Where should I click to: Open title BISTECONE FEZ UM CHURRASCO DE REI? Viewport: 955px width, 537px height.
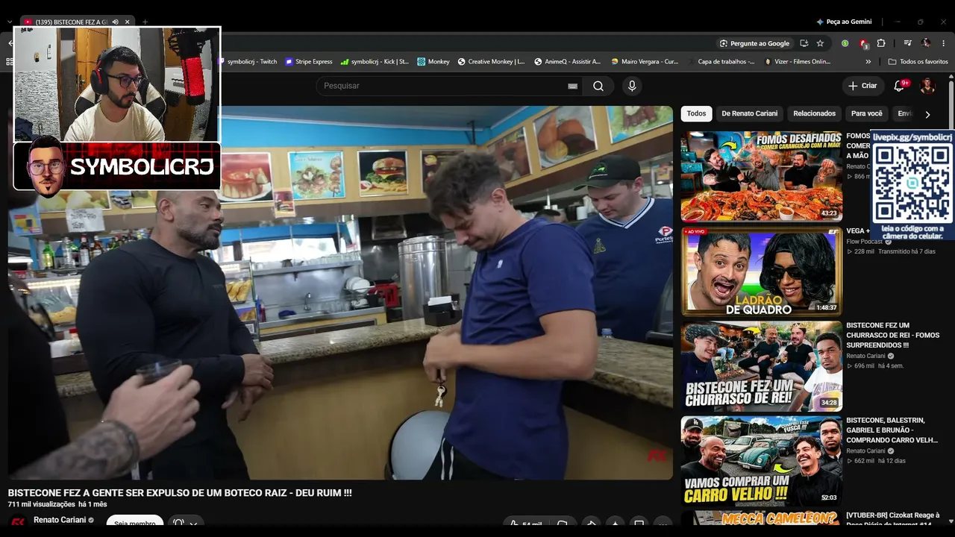[x=893, y=336]
